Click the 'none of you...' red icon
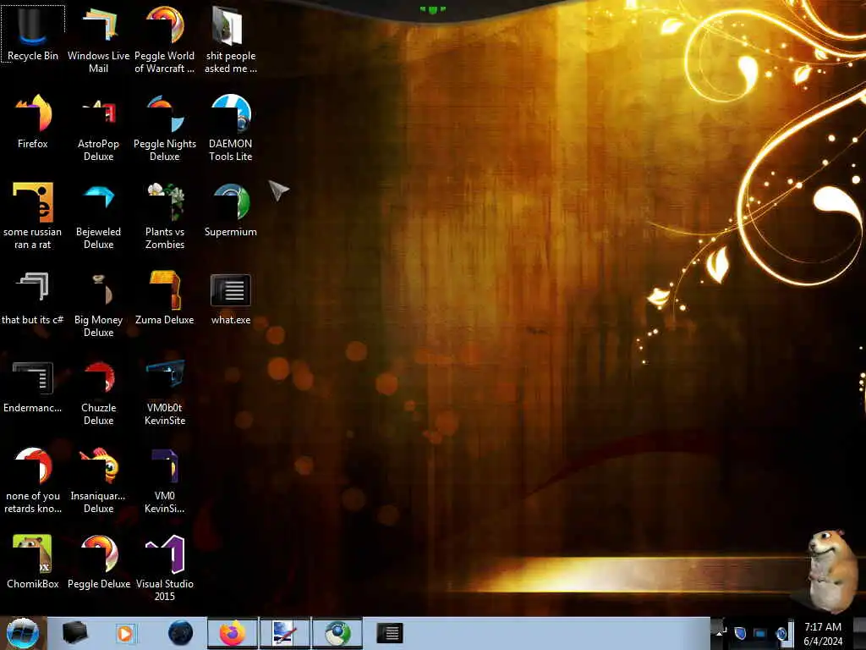The width and height of the screenshot is (866, 650). (x=33, y=480)
